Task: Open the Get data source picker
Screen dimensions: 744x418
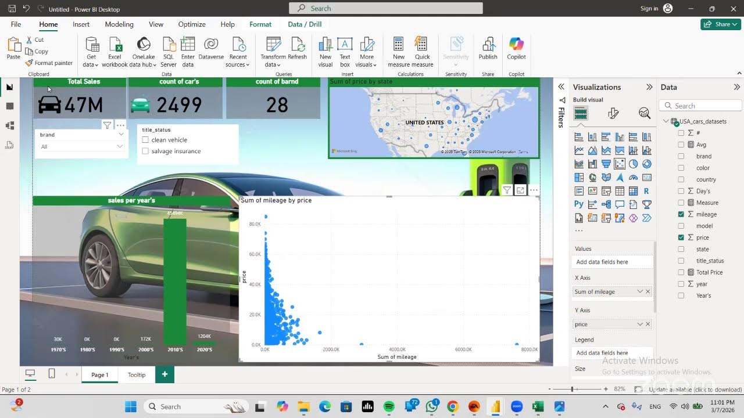Action: click(x=91, y=52)
